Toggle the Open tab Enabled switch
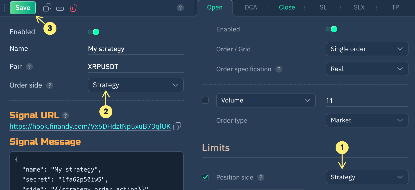The width and height of the screenshot is (415, 190). 332,29
